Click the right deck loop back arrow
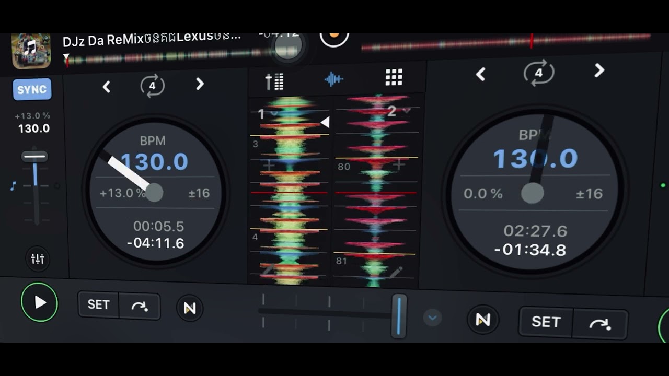The height and width of the screenshot is (376, 669). (x=480, y=75)
